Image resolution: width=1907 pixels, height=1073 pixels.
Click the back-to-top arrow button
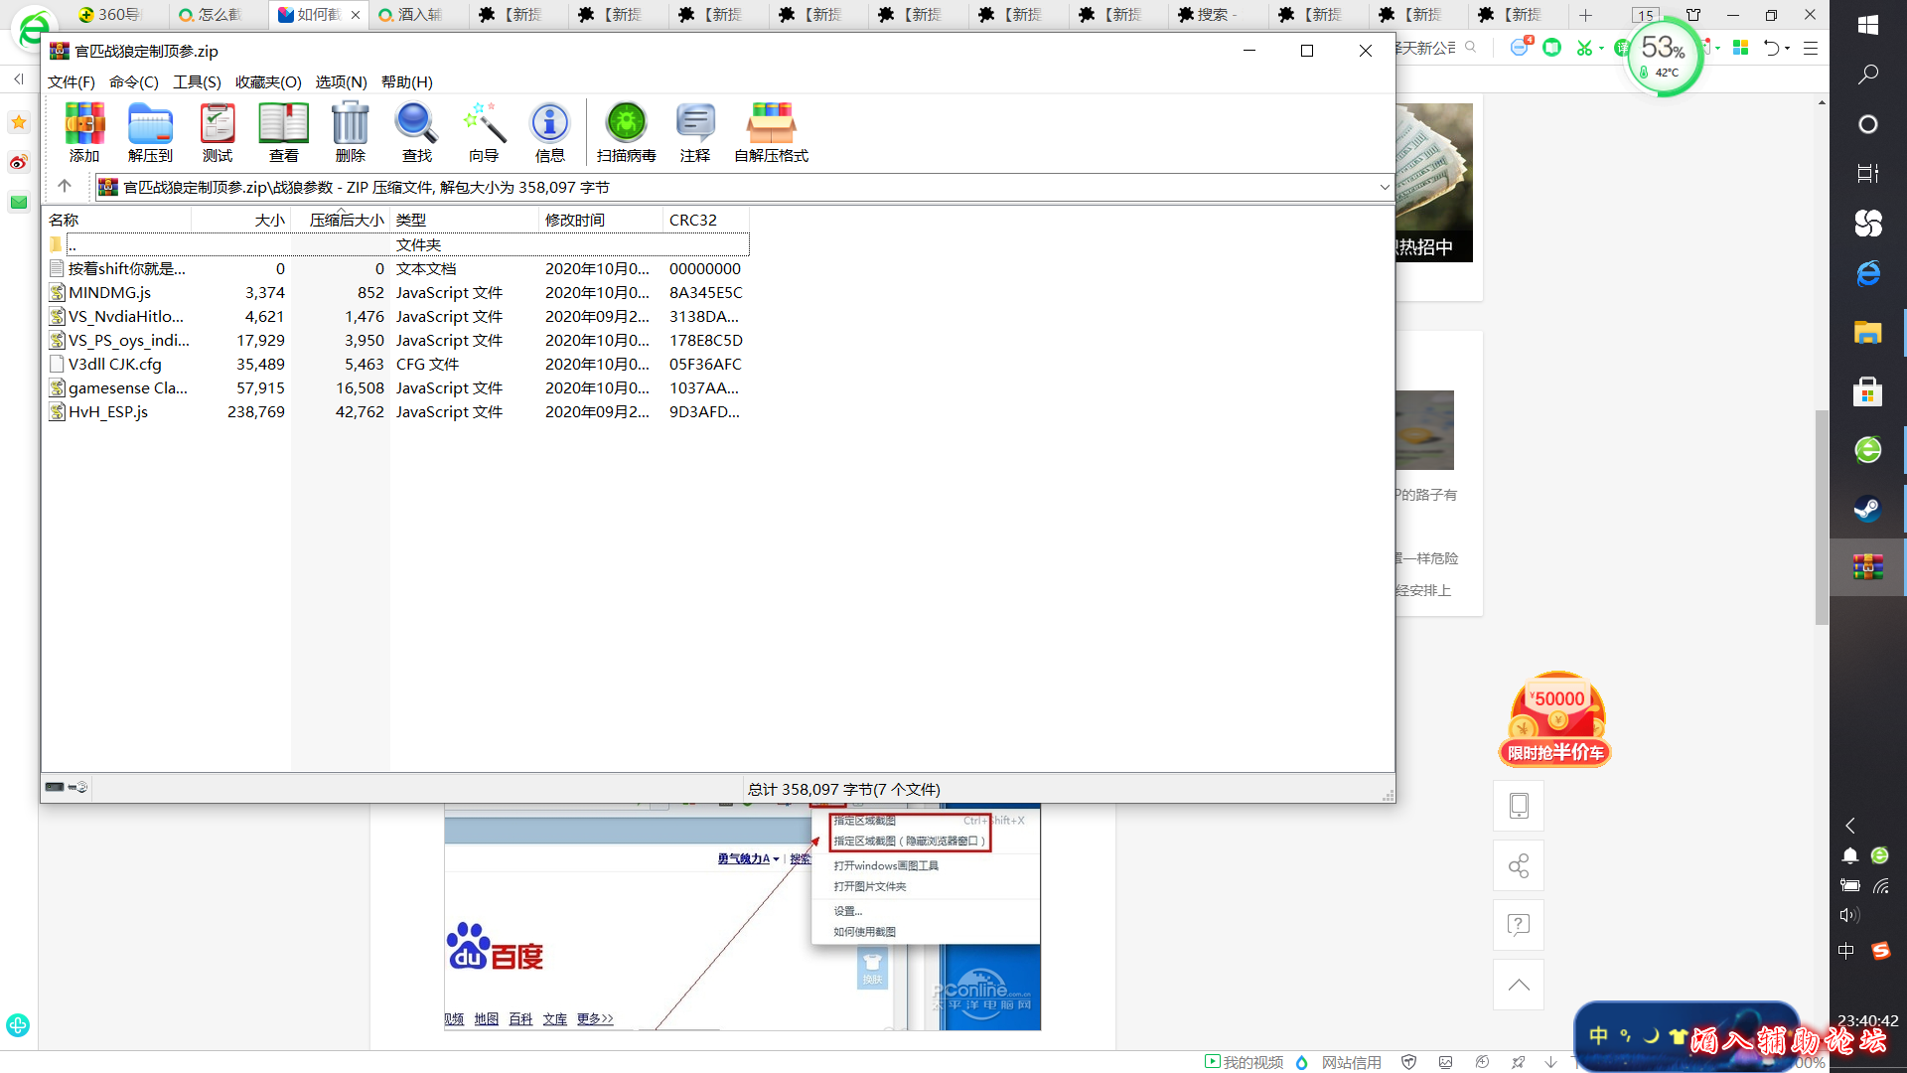1519,985
